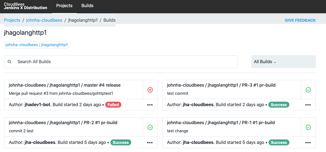Focus the Search All Builds field
The height and width of the screenshot is (152, 326).
[121, 62]
